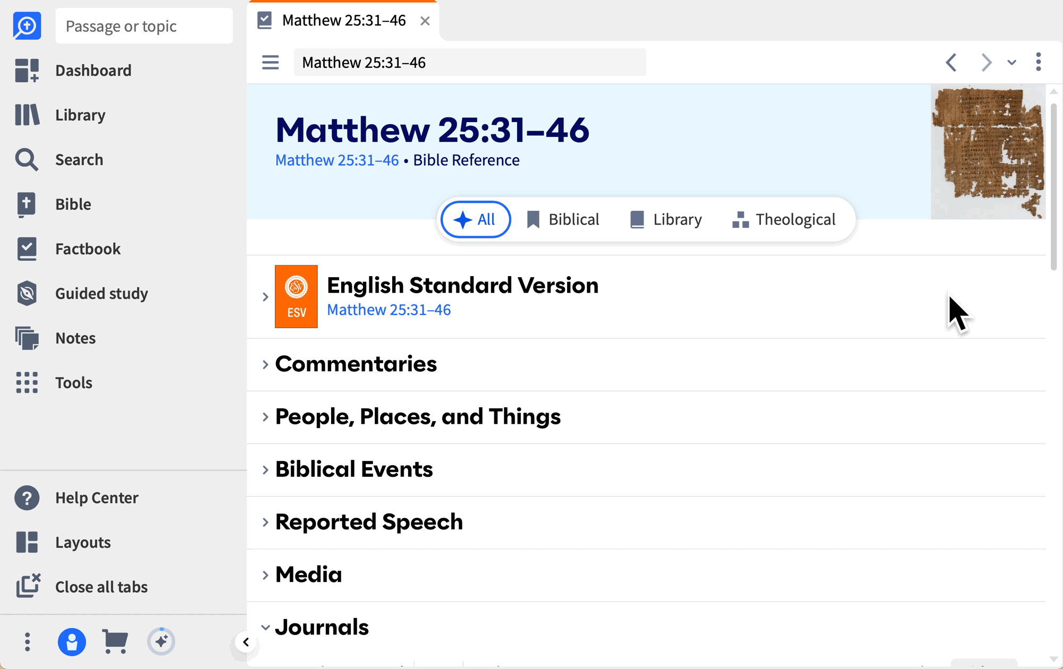Select the Library filter
1063x669 pixels.
point(665,219)
